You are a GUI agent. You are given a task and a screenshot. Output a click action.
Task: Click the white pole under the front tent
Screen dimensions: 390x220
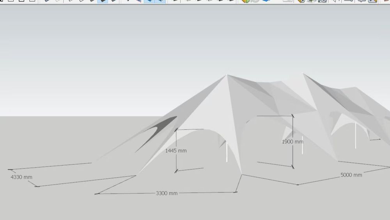coord(227,152)
